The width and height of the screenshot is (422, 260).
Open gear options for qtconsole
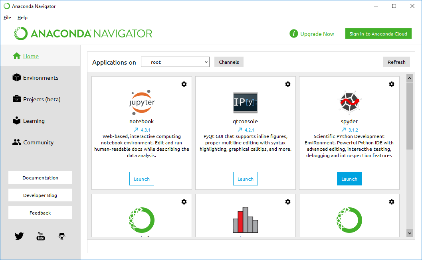[x=288, y=84]
